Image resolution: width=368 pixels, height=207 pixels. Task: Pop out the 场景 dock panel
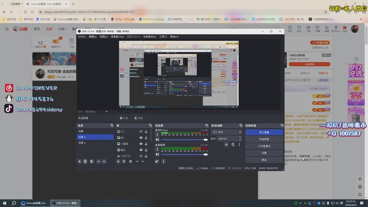[x=112, y=126]
